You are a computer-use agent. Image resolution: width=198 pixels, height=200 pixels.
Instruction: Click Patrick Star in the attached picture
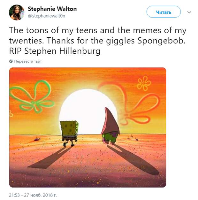110,126
